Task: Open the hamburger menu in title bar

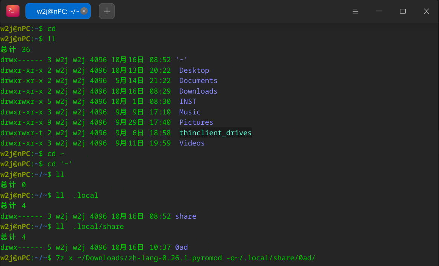Action: pyautogui.click(x=355, y=11)
